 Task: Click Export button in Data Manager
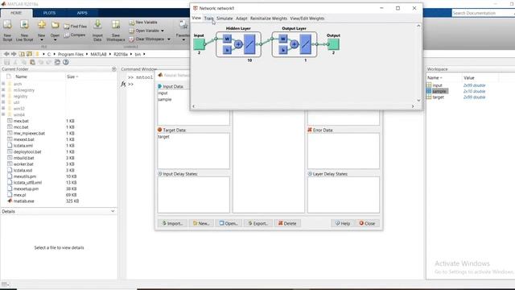(x=258, y=223)
